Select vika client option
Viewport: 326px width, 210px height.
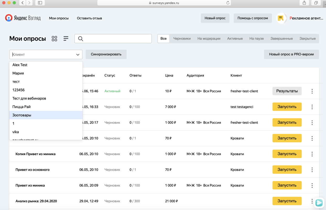(x=46, y=132)
